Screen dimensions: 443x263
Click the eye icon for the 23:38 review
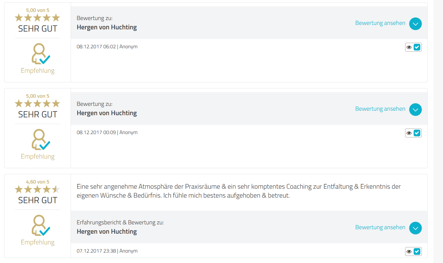(409, 251)
